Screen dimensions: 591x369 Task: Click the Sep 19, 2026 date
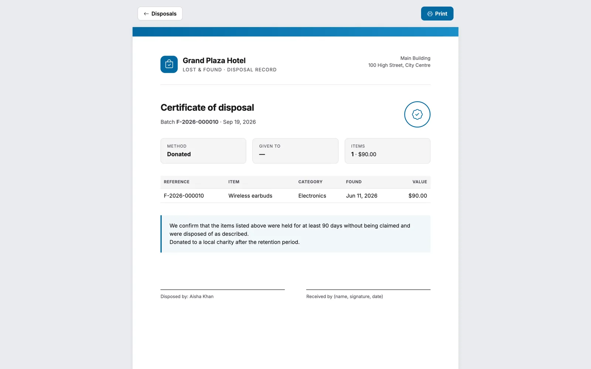click(x=239, y=122)
